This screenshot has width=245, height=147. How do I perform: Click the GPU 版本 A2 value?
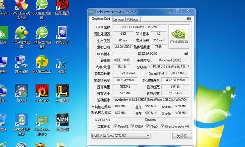point(158,34)
